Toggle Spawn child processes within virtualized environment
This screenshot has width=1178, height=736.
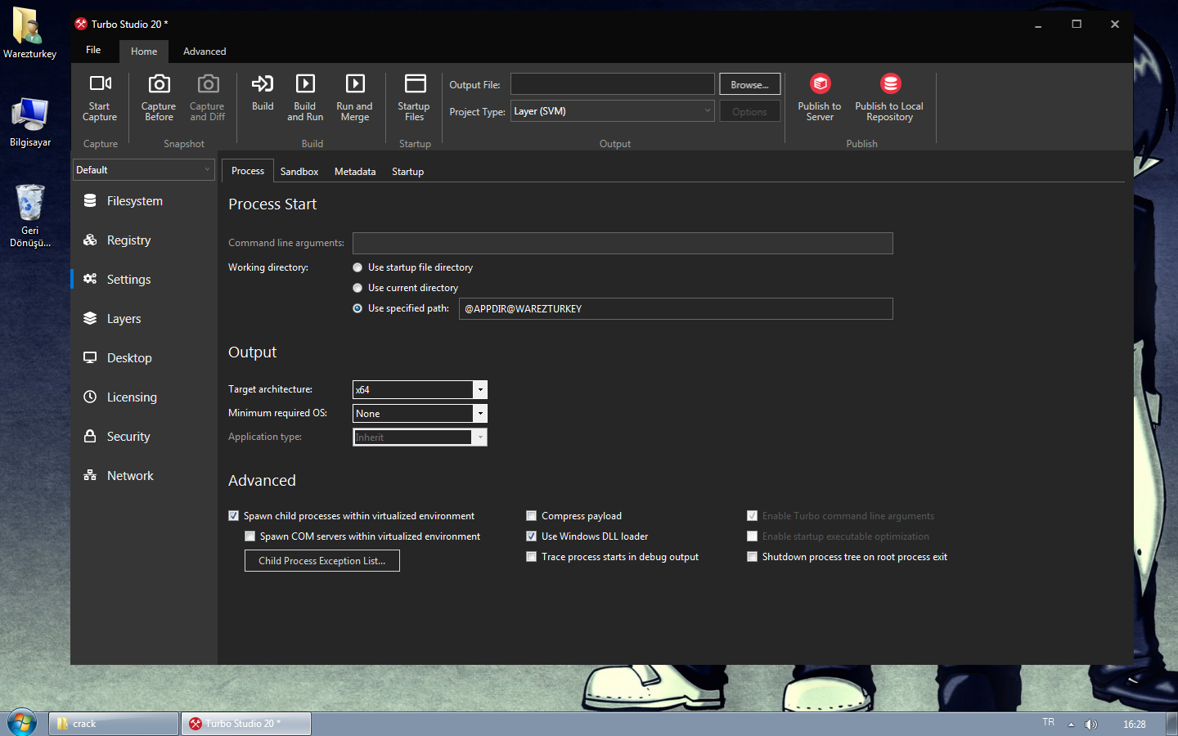point(234,516)
